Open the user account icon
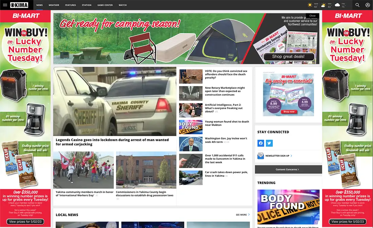This screenshot has height=228, width=373. click(x=368, y=5)
